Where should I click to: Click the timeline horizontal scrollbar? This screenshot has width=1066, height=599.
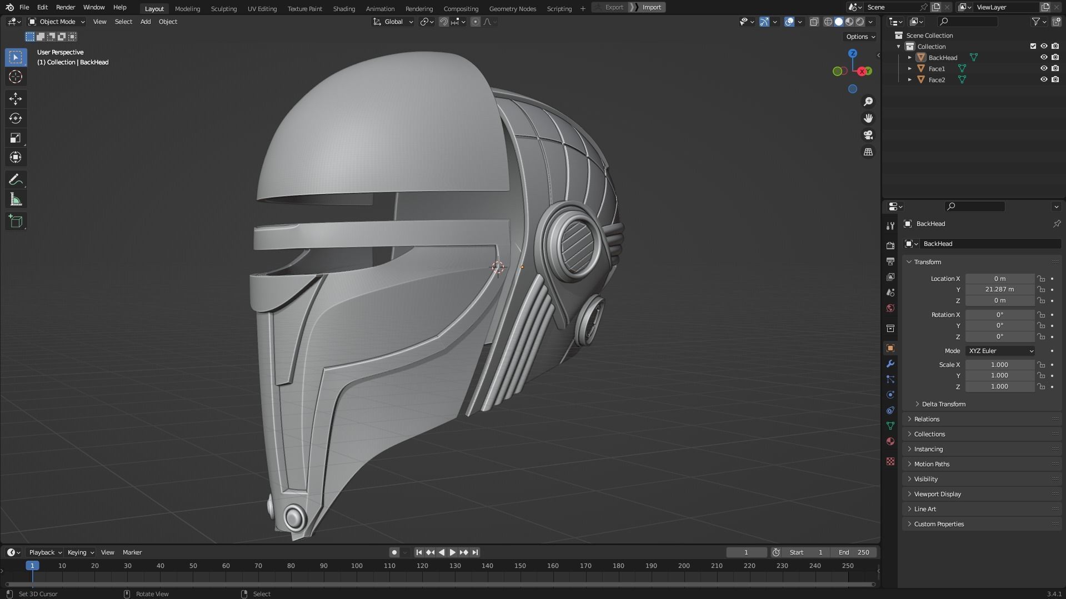(439, 584)
